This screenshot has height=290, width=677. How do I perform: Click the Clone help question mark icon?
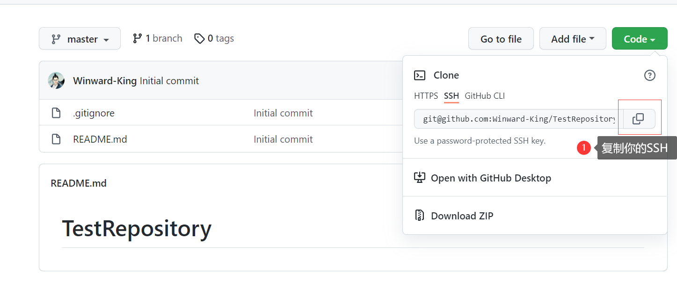pos(649,75)
